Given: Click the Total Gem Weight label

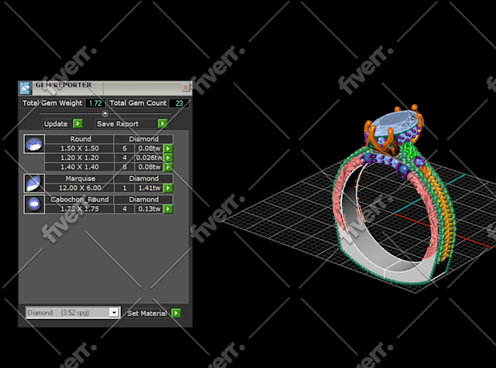Looking at the screenshot, I should point(52,103).
